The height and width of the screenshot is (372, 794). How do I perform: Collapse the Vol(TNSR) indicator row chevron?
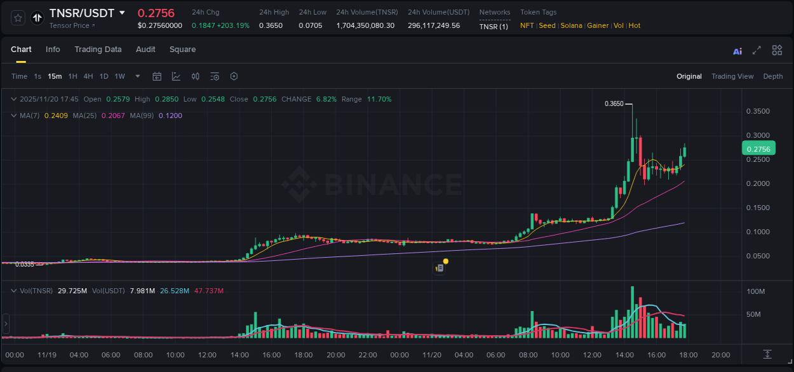(x=13, y=291)
